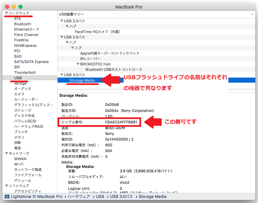Image resolution: width=258 pixels, height=203 pixels.
Task: Click the MacBook Pro computer icon in path bar
Action: 7,197
